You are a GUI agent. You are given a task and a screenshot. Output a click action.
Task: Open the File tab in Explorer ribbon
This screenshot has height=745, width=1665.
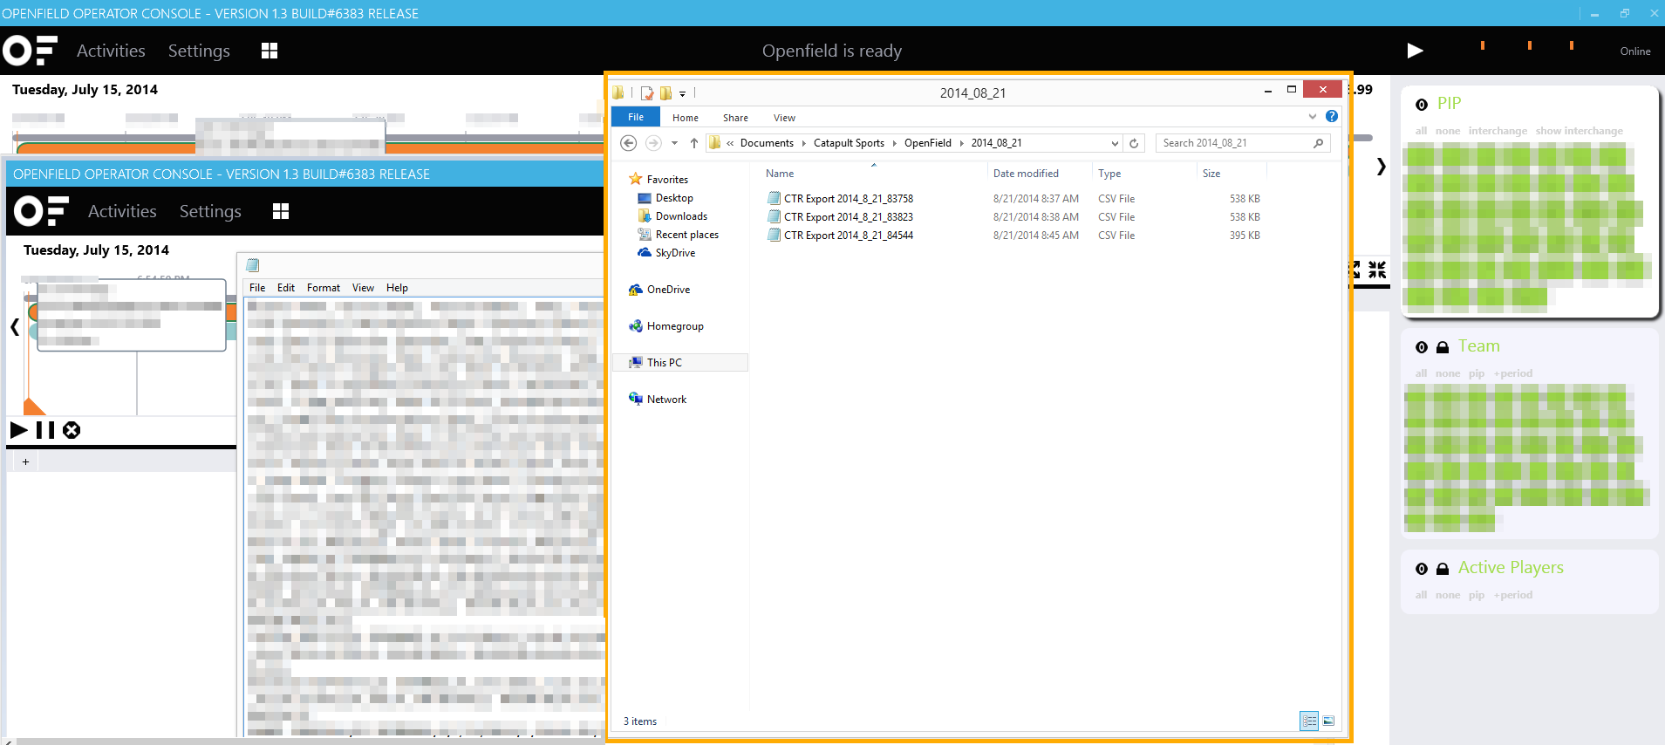pyautogui.click(x=636, y=117)
